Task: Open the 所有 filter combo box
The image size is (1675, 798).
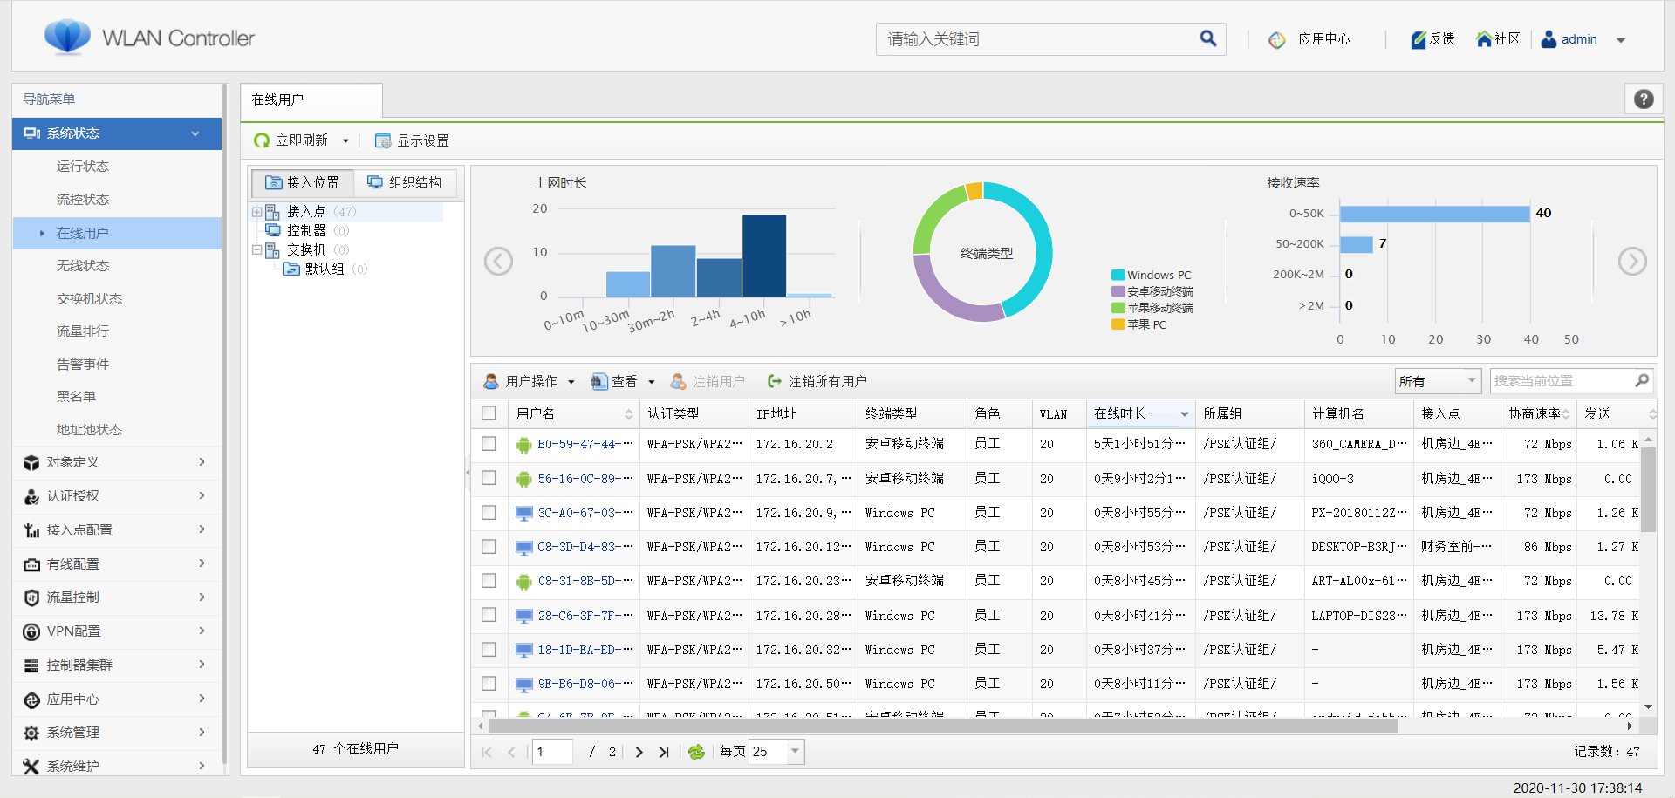Action: click(x=1438, y=381)
